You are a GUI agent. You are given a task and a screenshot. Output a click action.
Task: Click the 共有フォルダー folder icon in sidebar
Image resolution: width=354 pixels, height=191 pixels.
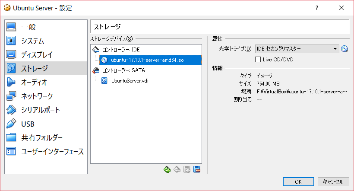(x=11, y=137)
